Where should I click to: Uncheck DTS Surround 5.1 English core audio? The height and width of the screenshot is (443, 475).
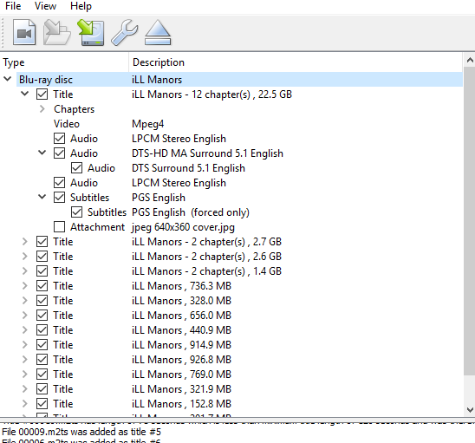click(76, 168)
